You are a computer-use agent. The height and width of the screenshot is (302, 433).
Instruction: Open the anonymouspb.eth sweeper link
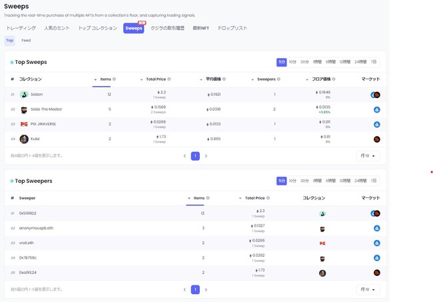tap(37, 228)
